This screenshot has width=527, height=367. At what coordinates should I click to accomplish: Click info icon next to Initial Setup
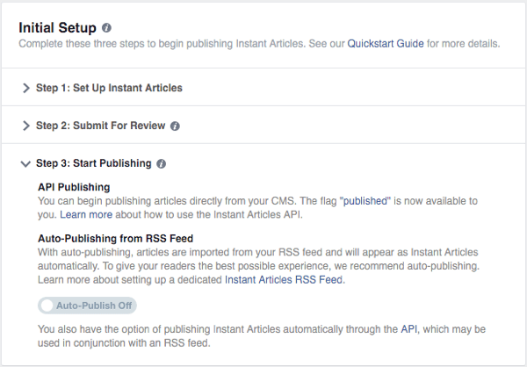click(106, 28)
